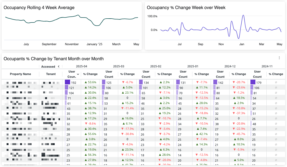Open the three-dot tile actions menu
The image size is (287, 167).
pos(279,58)
